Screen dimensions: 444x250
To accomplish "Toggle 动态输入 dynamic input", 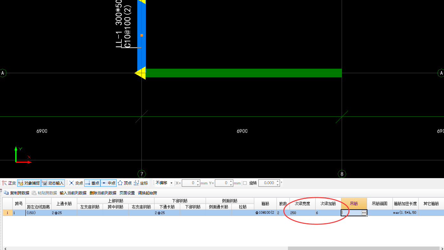I will pos(53,183).
